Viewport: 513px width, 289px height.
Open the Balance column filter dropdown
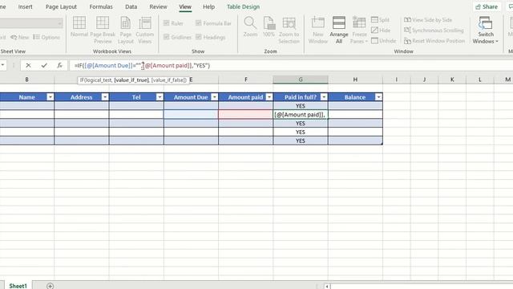pyautogui.click(x=378, y=97)
